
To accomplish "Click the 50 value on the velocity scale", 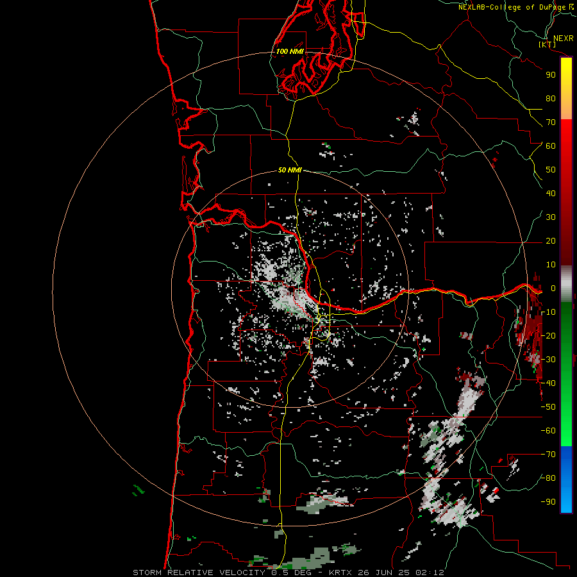I will (x=551, y=170).
